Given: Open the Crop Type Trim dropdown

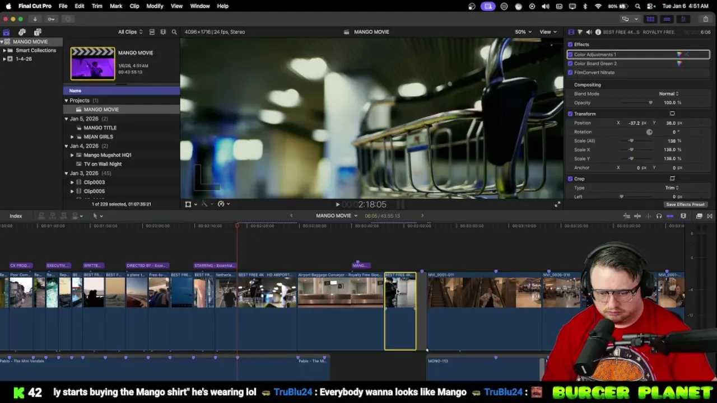Looking at the screenshot, I should [672, 188].
